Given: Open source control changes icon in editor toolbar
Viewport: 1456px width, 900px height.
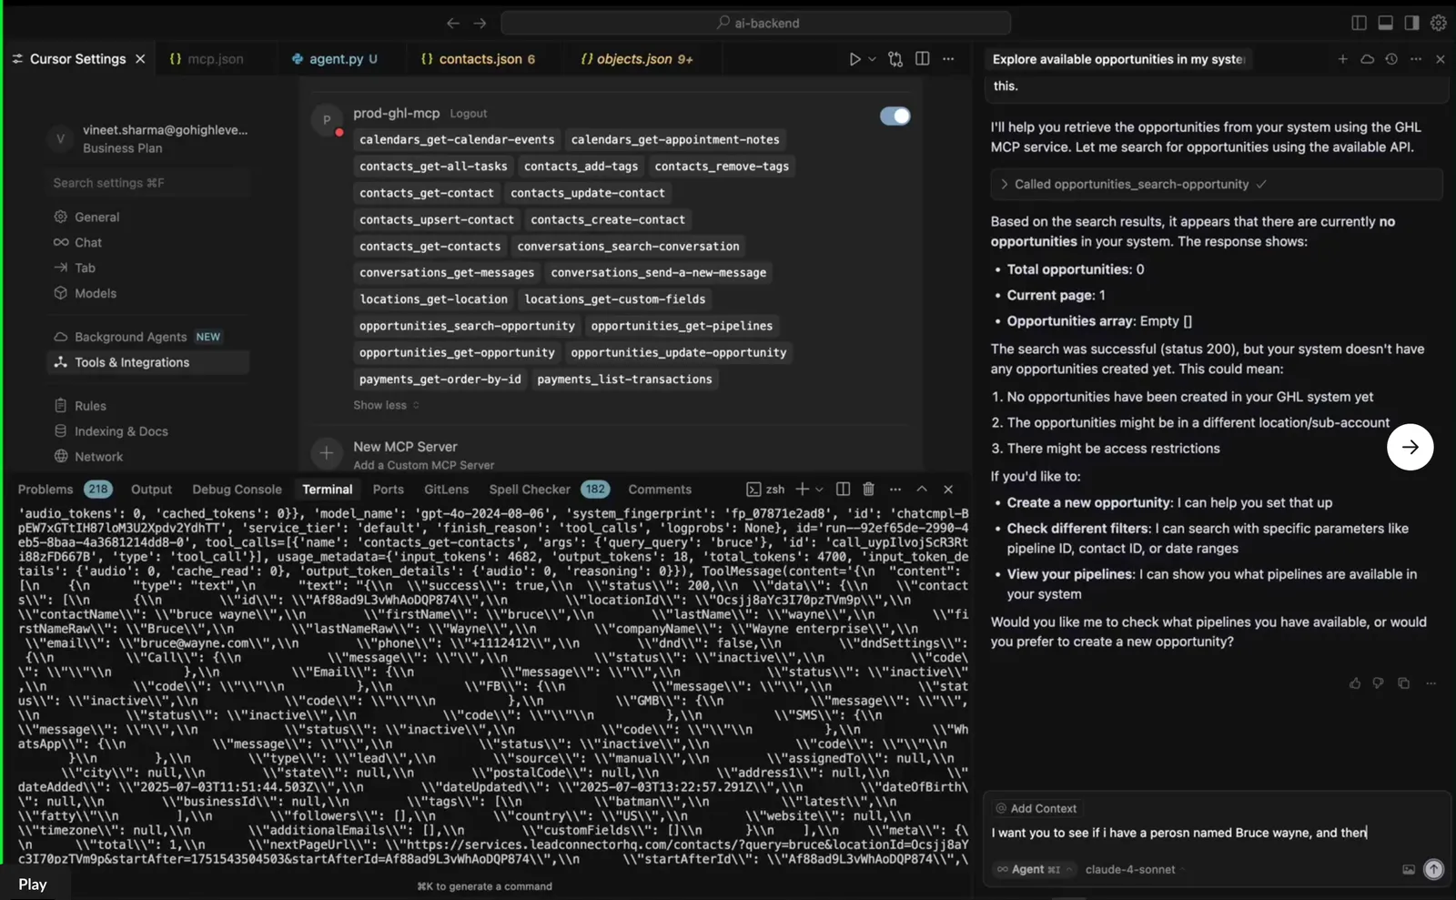Looking at the screenshot, I should pyautogui.click(x=895, y=59).
